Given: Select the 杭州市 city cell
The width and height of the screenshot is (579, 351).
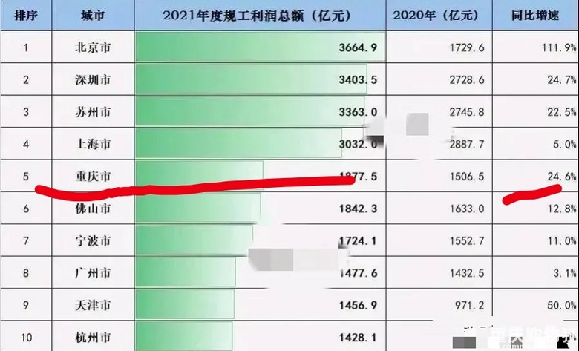Looking at the screenshot, I should tap(93, 337).
